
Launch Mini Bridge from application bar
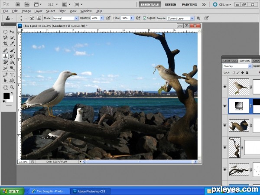point(27,4)
